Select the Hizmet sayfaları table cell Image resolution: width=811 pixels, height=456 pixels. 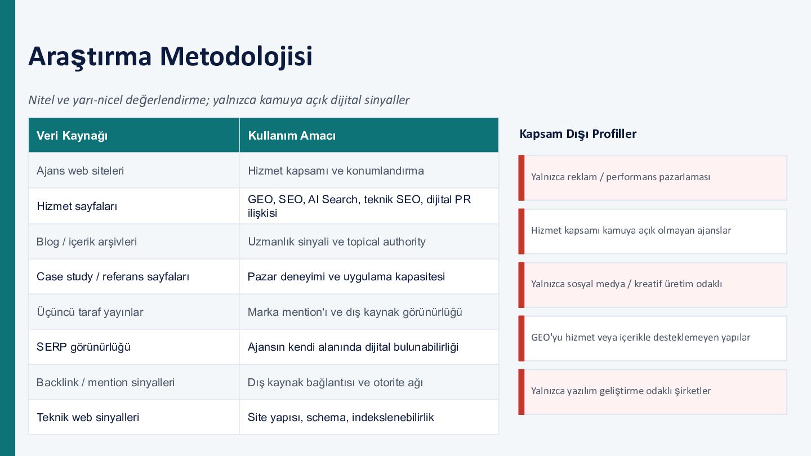click(x=134, y=206)
